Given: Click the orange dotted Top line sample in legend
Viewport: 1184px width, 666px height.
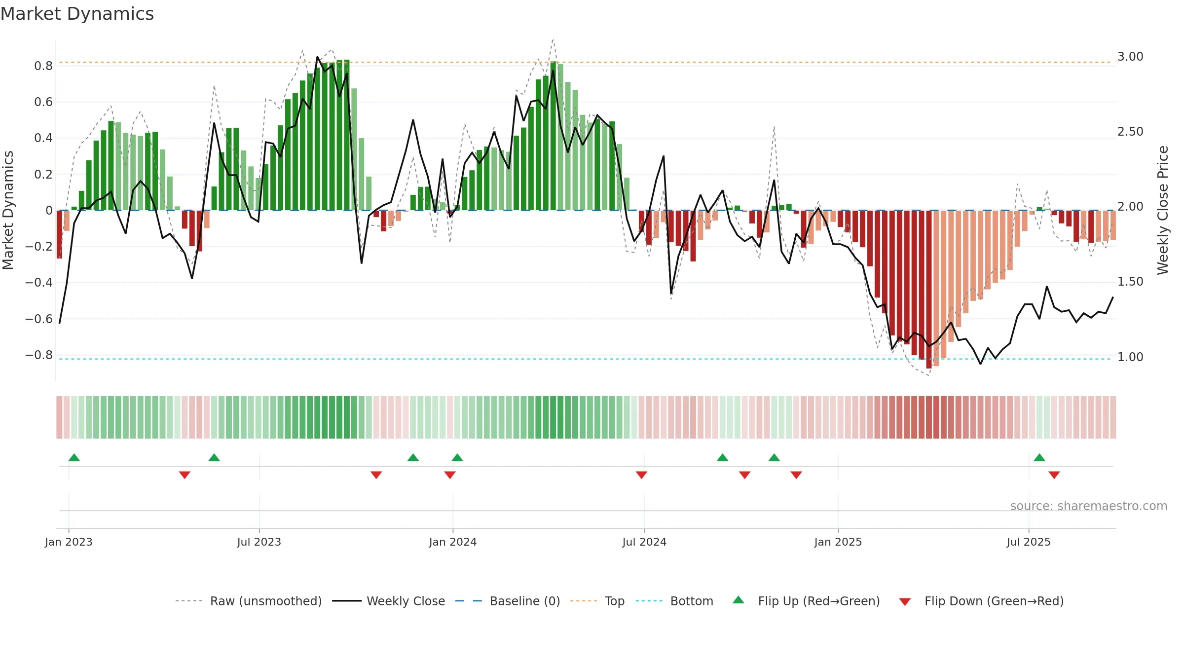Looking at the screenshot, I should 584,601.
